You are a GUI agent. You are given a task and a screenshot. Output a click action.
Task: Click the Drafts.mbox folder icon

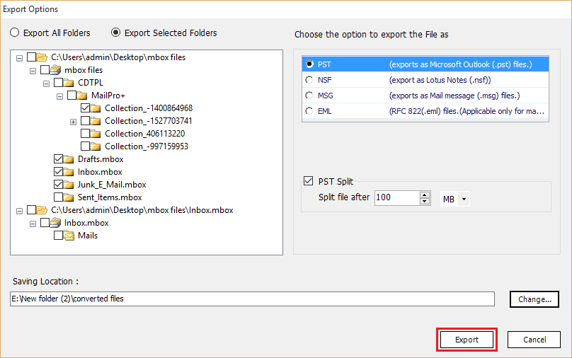tap(69, 159)
